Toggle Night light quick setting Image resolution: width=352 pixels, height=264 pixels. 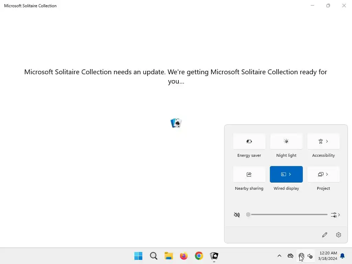tap(286, 141)
